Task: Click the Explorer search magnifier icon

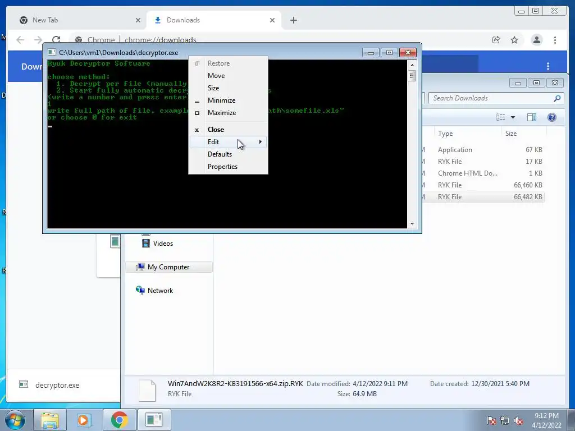Action: click(x=557, y=98)
